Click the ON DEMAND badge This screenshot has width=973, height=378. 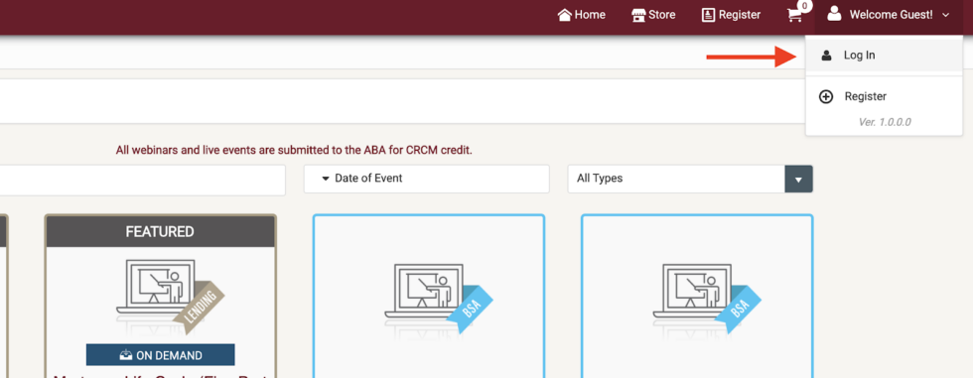(160, 355)
